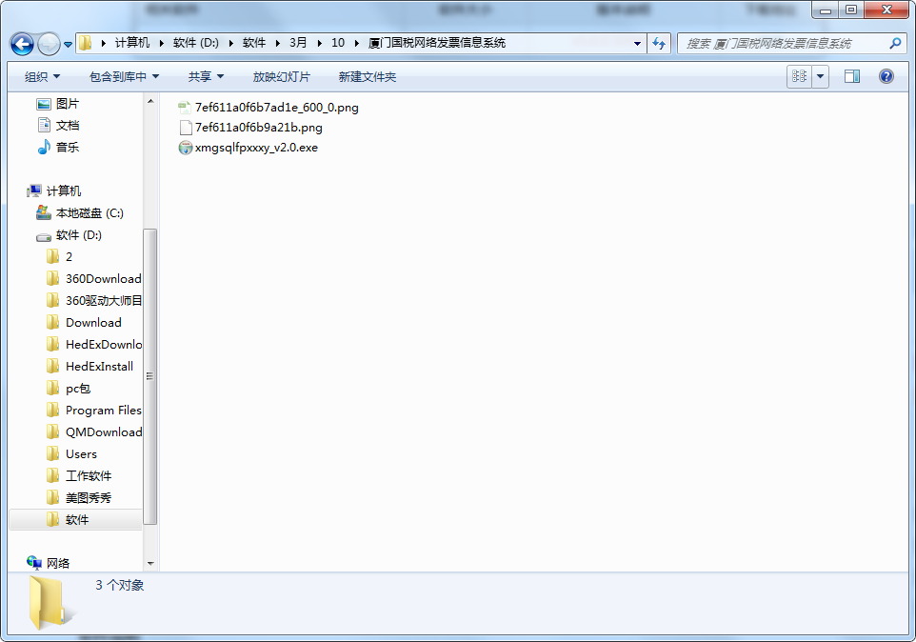The width and height of the screenshot is (916, 642).
Task: Click 10 in the address breadcrumb
Action: pyautogui.click(x=338, y=43)
